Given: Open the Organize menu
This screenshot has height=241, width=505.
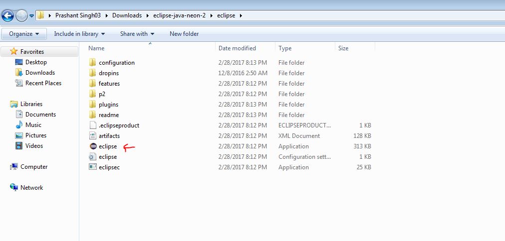Looking at the screenshot, I should [x=24, y=34].
